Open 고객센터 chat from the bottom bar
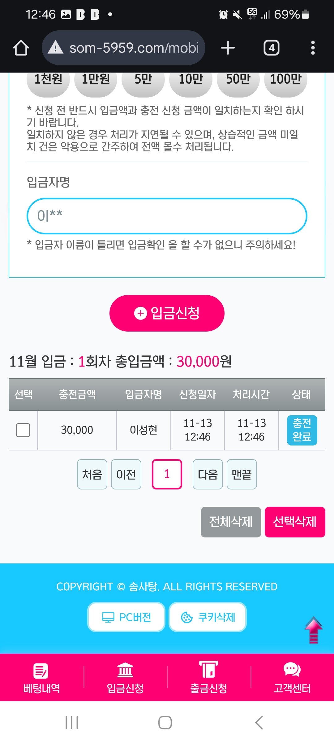 (292, 677)
